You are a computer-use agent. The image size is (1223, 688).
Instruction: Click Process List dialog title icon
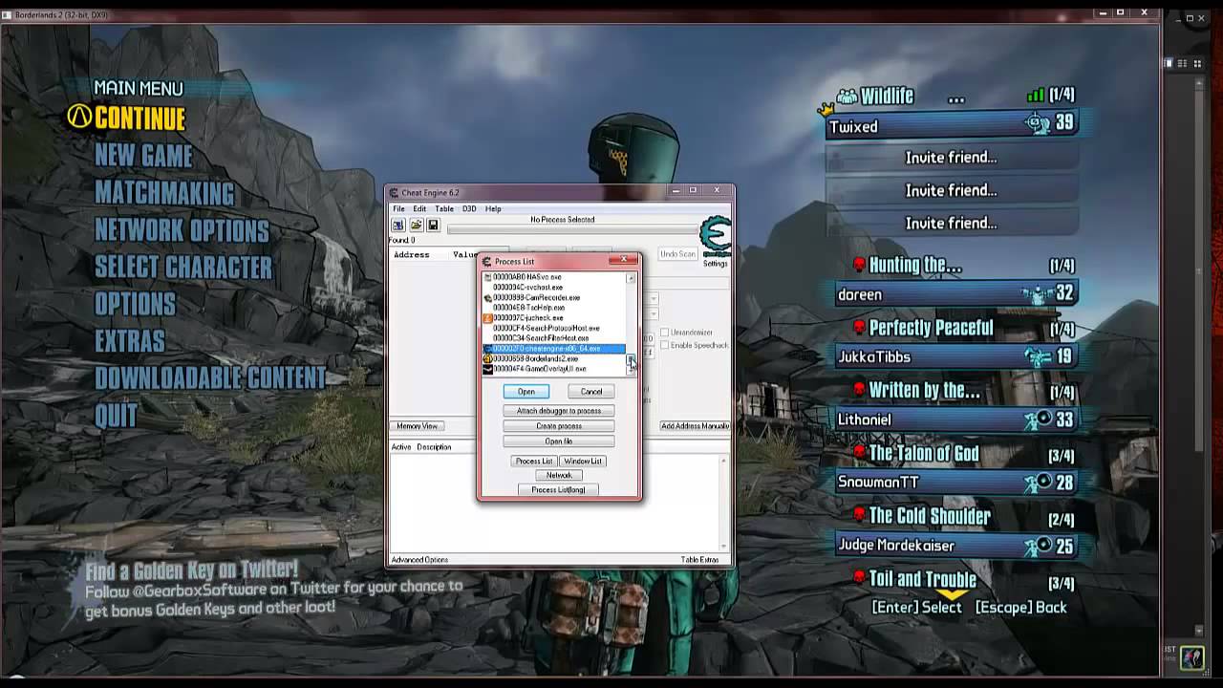[487, 261]
